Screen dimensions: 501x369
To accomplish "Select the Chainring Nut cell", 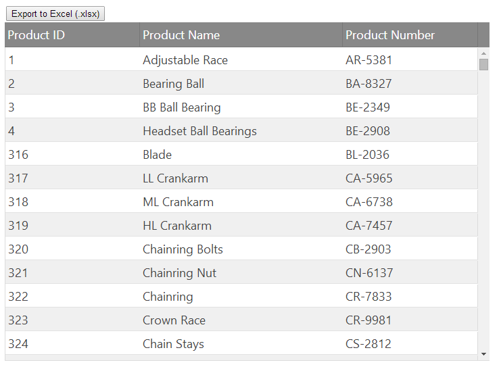I will click(179, 273).
